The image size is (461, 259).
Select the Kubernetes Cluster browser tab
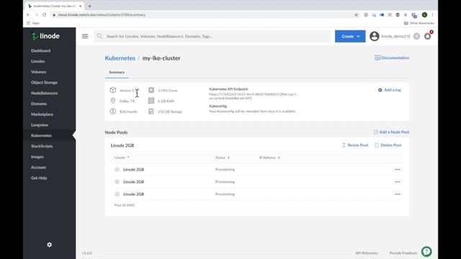(55, 6)
